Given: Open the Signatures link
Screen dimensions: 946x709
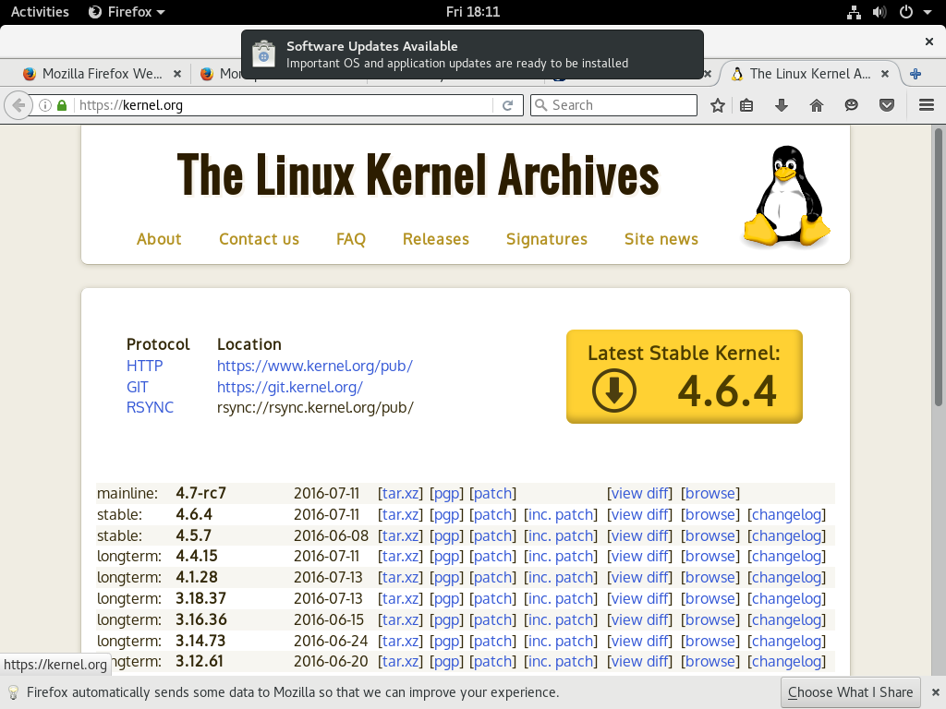Looking at the screenshot, I should click(x=547, y=239).
